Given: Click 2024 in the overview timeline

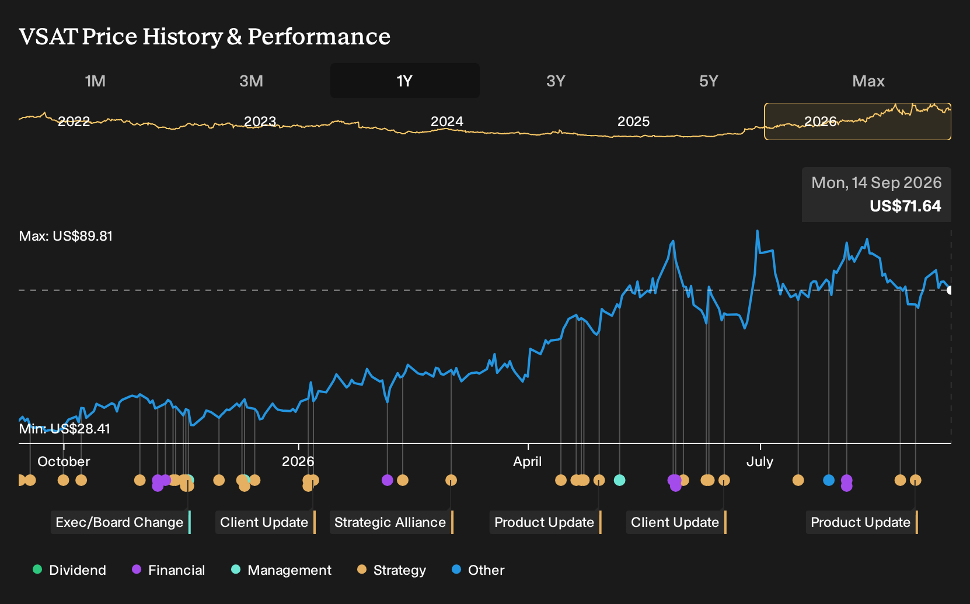Looking at the screenshot, I should coord(447,122).
